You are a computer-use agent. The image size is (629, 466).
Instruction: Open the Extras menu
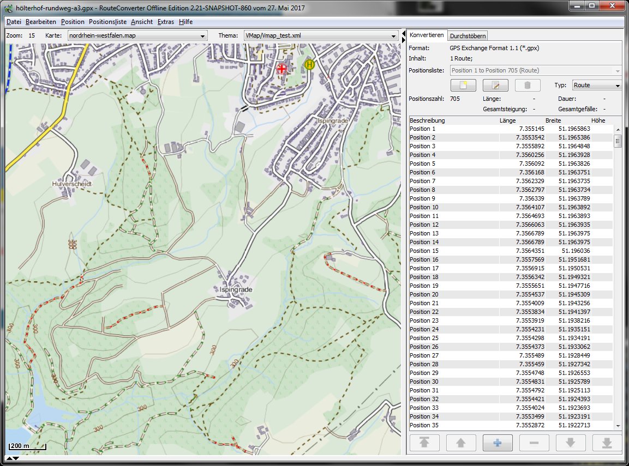coord(165,22)
